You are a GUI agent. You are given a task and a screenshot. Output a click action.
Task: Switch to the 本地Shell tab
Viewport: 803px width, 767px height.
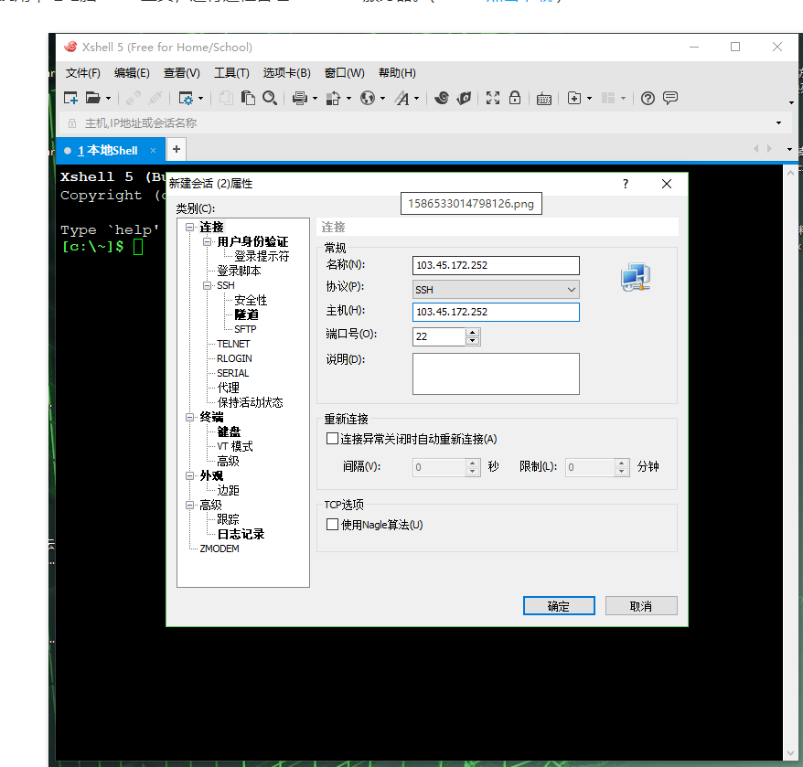coord(107,150)
